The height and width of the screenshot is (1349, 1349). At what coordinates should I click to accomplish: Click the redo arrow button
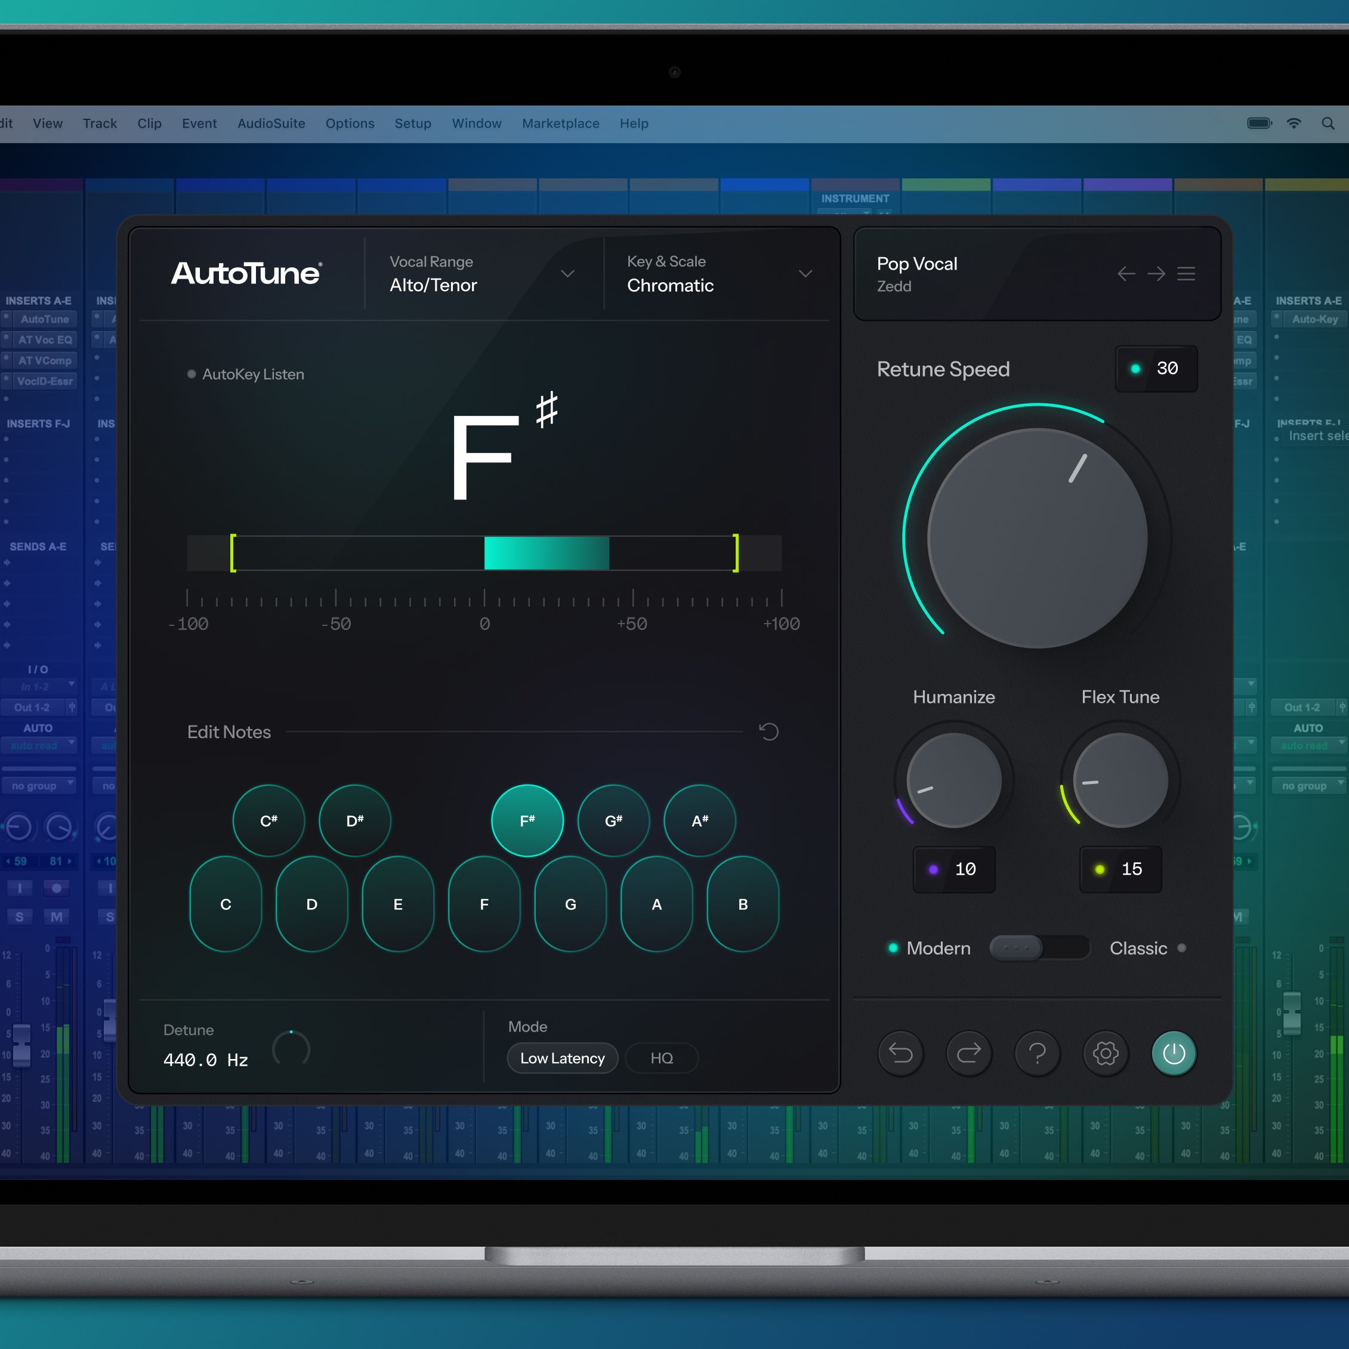tap(968, 1053)
